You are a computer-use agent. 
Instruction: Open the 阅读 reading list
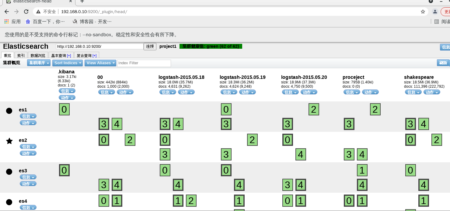pyautogui.click(x=442, y=22)
